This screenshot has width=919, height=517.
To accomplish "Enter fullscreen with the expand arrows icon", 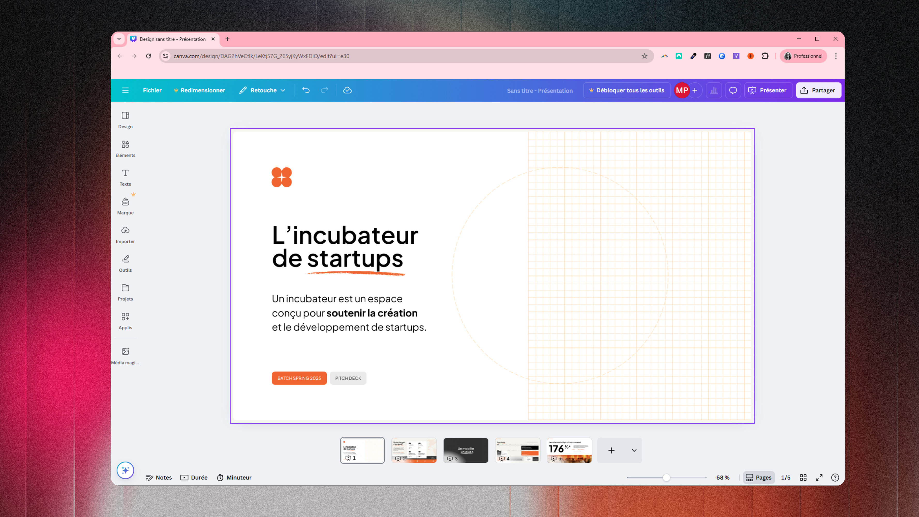I will [819, 477].
